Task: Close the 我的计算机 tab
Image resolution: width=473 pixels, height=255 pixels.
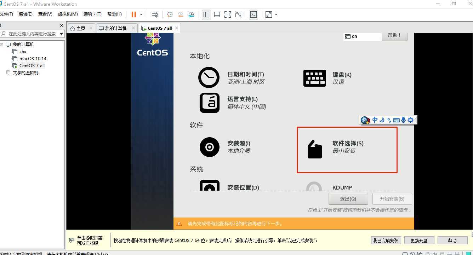Action: tap(133, 28)
